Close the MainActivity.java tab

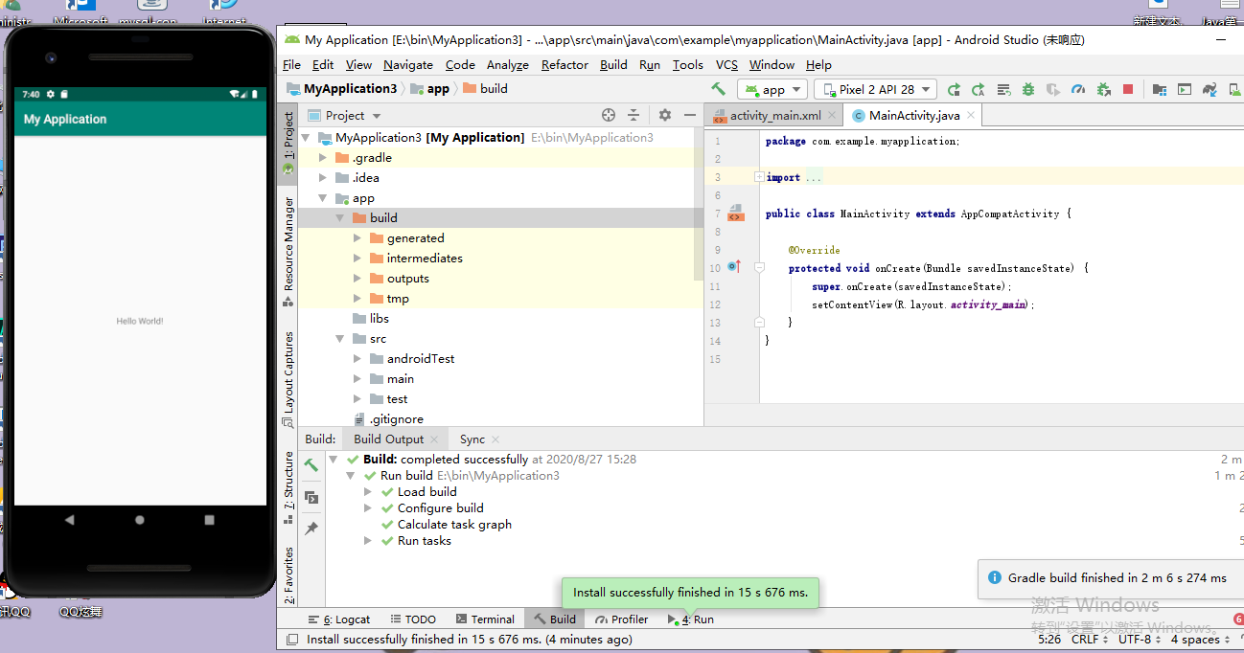tap(970, 115)
